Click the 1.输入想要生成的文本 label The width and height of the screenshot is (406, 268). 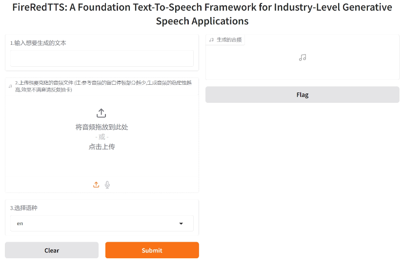pyautogui.click(x=38, y=43)
